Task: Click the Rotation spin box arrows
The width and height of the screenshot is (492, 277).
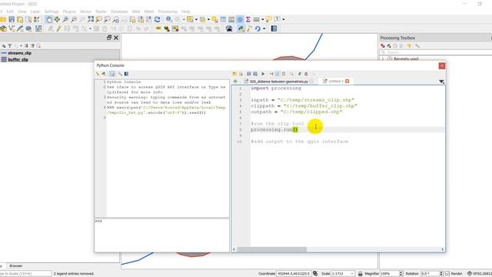Action: pos(441,274)
